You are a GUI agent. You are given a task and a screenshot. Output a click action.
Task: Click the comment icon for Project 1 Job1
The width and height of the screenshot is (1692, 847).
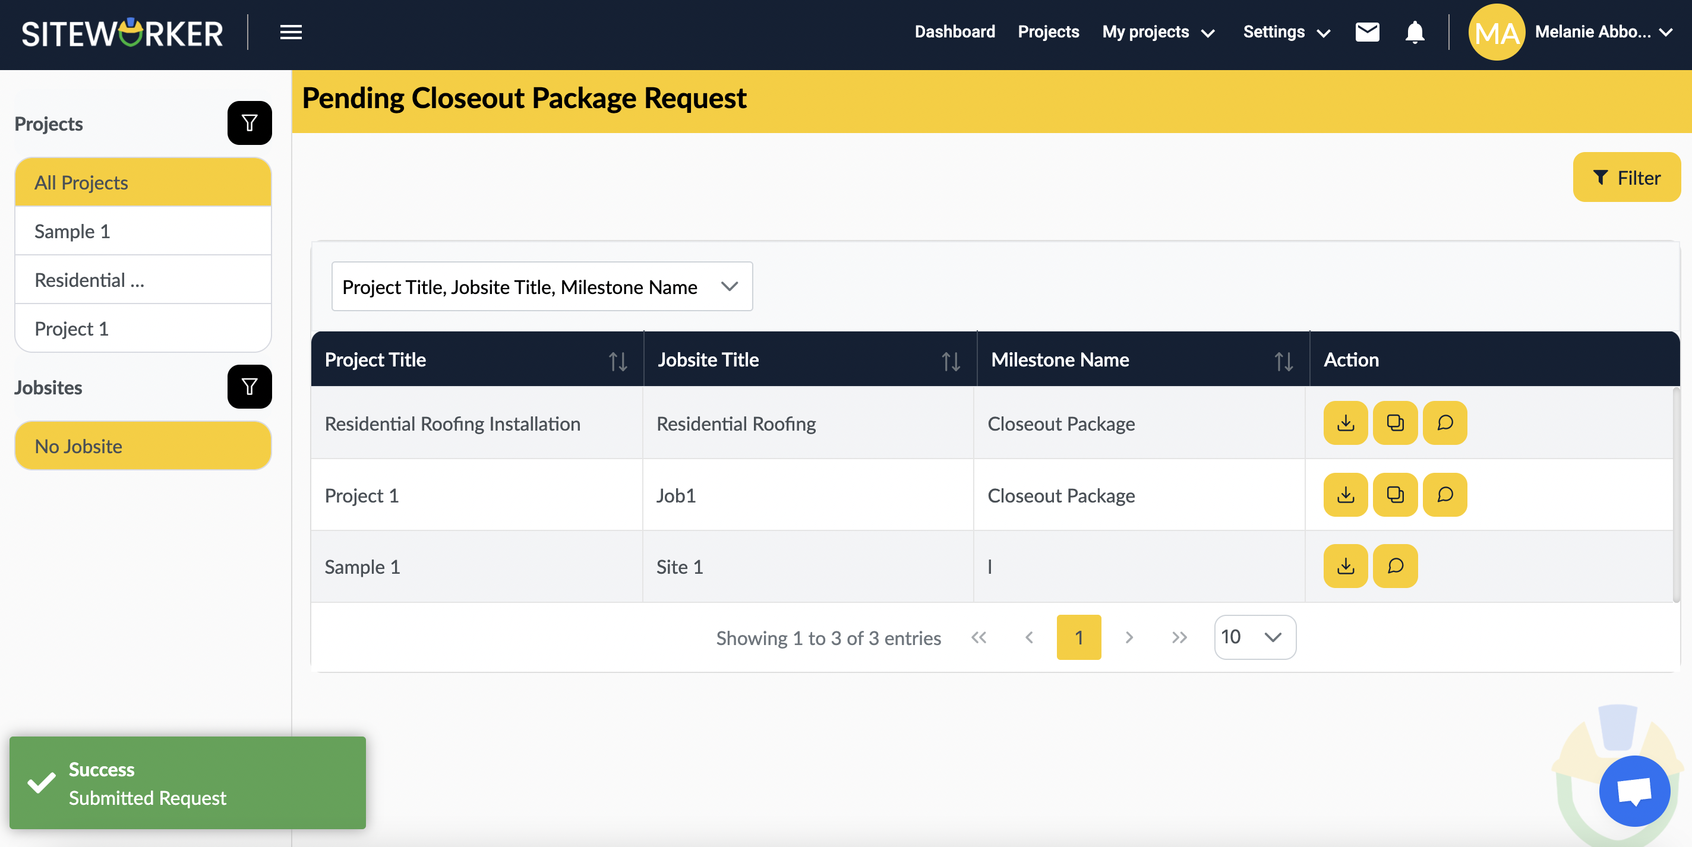tap(1445, 495)
